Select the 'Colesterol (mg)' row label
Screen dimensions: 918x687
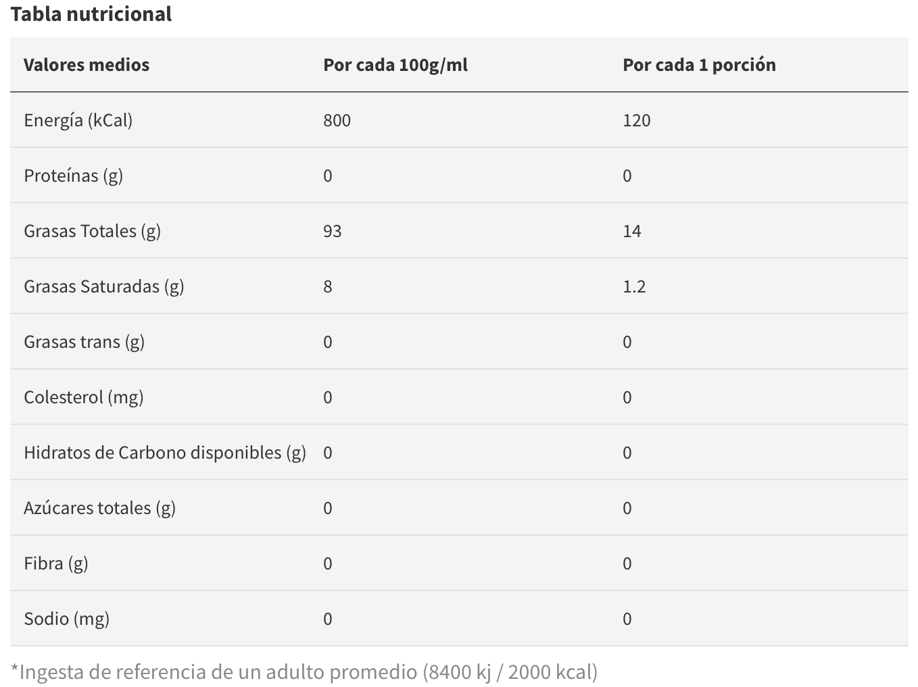83,397
